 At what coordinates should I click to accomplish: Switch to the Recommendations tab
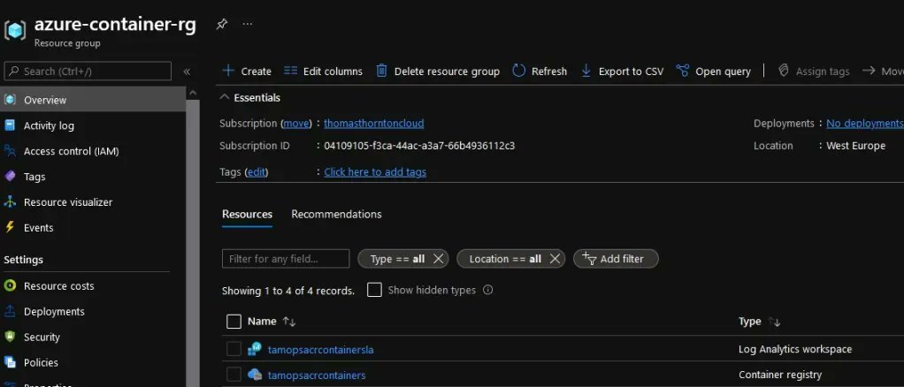pos(336,214)
